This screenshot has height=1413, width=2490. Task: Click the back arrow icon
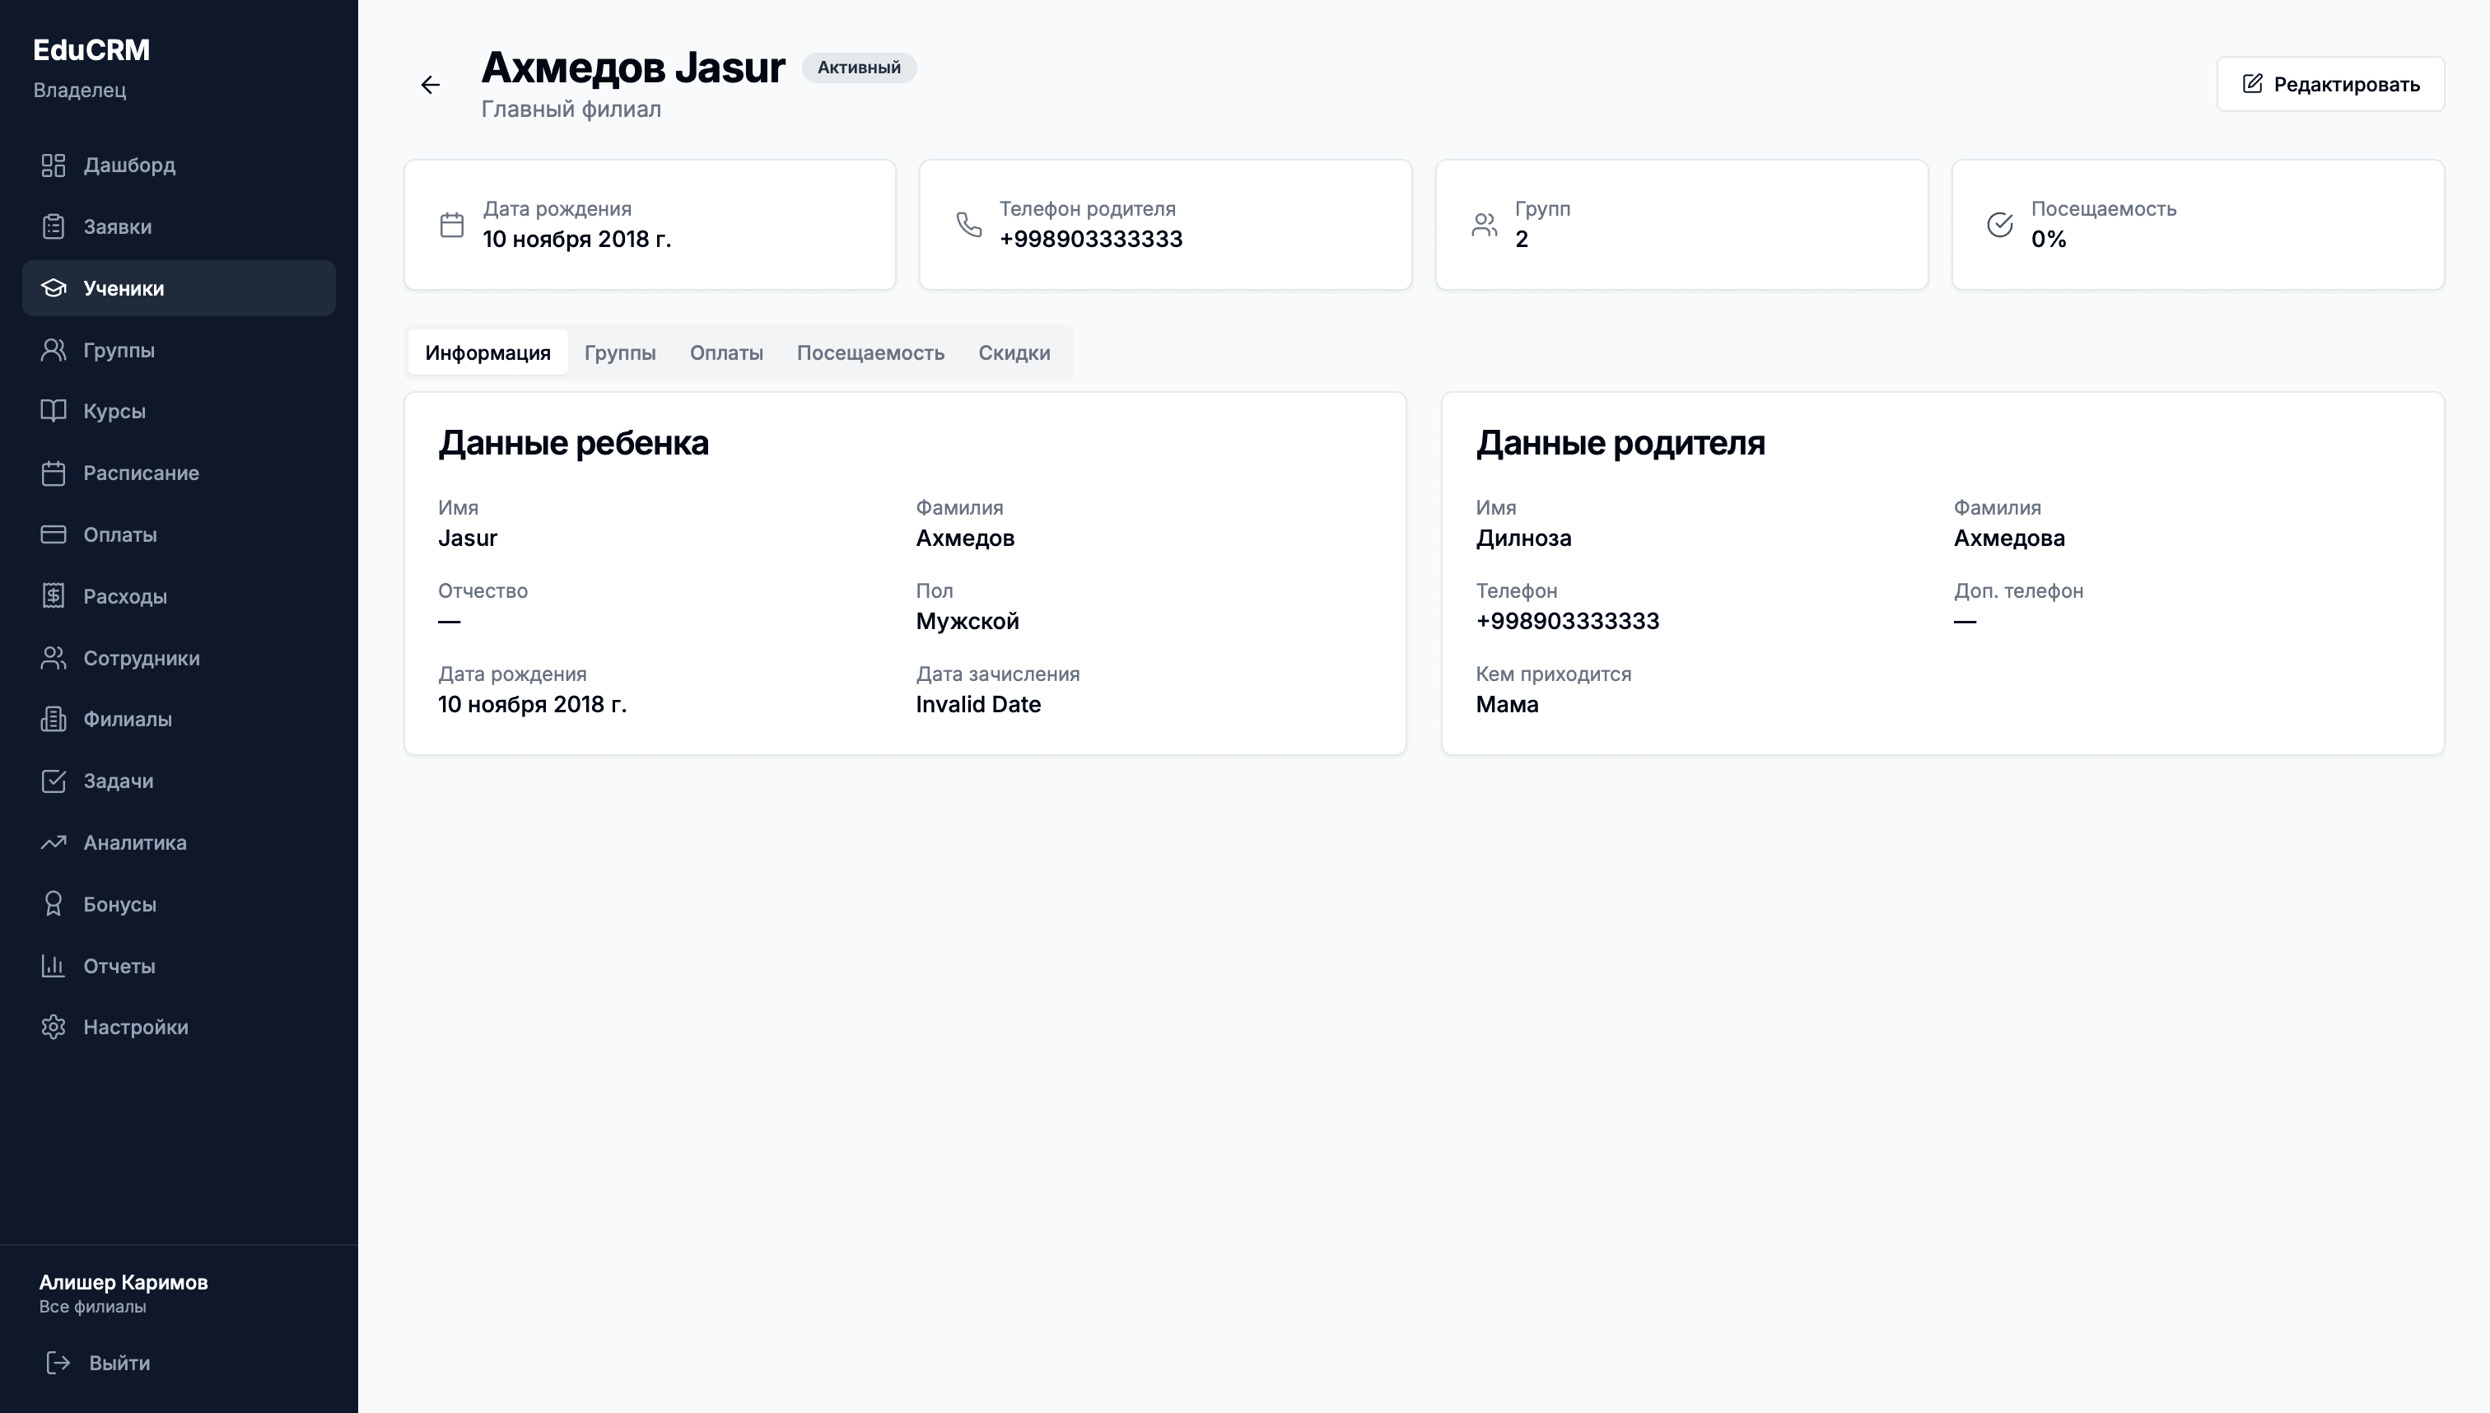click(x=430, y=85)
